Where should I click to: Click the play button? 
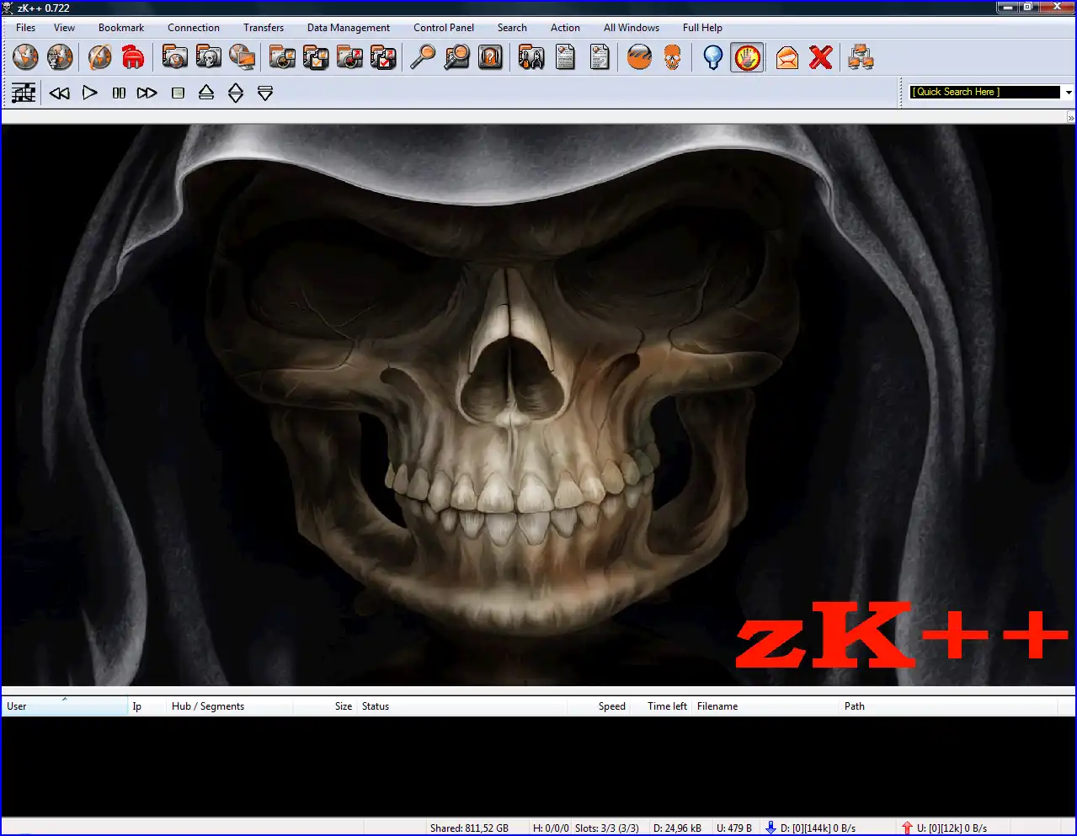pyautogui.click(x=90, y=93)
